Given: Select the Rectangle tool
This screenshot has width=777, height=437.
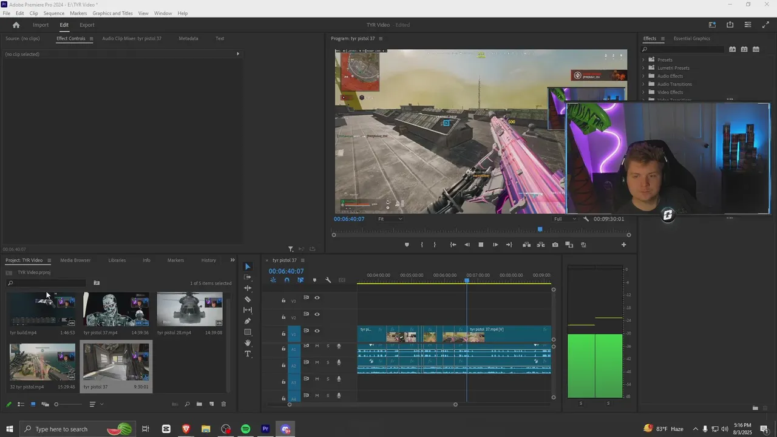Looking at the screenshot, I should click(248, 332).
